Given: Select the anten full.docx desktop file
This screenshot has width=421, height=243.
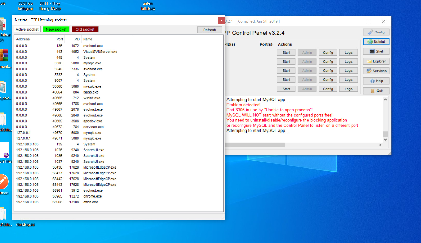Looking at the screenshot, I should (x=148, y=6).
